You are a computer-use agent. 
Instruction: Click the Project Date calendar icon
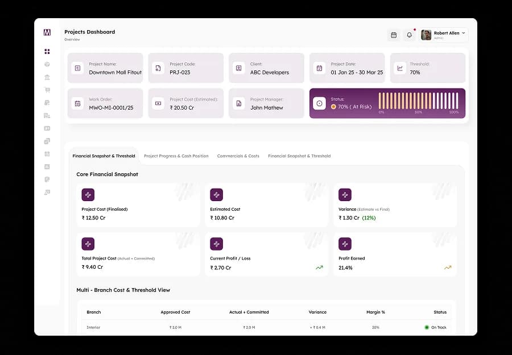click(319, 68)
